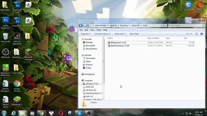Viewport: 207px width, 116px height.
Task: Open the Organize dropdown menu
Action: tap(85, 34)
